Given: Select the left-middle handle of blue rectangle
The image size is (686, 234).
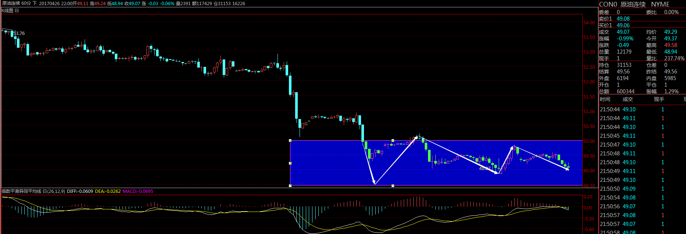Looking at the screenshot, I should click(290, 163).
